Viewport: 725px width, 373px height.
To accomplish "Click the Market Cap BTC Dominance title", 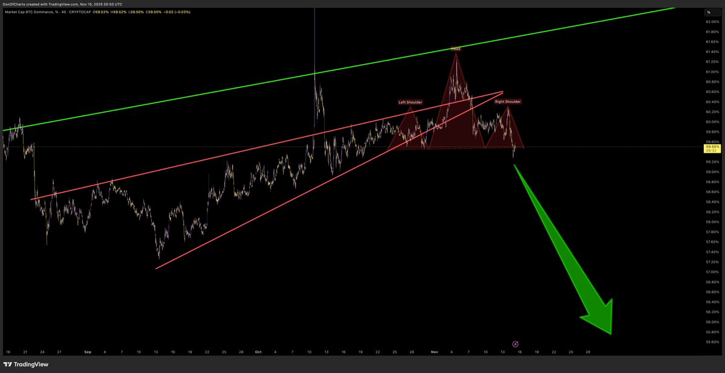I will (x=30, y=12).
